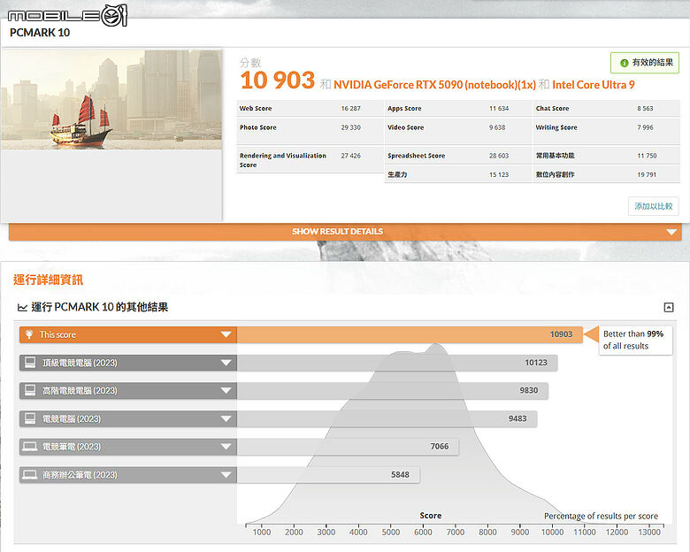The image size is (690, 552).
Task: Expand SHOW RESULT DETAILS arrow
Action: click(x=671, y=232)
